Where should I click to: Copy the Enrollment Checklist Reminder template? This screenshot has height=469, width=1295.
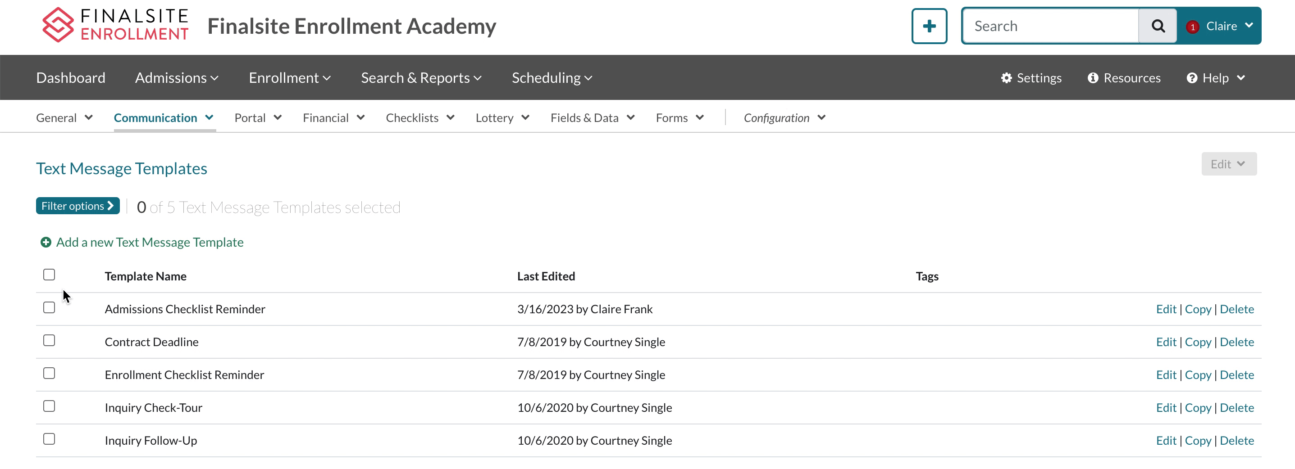click(1198, 374)
